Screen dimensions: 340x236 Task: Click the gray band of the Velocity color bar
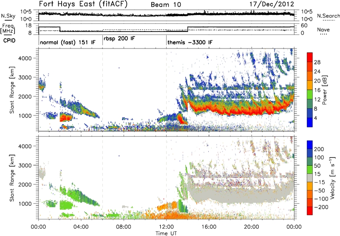tap(310, 178)
